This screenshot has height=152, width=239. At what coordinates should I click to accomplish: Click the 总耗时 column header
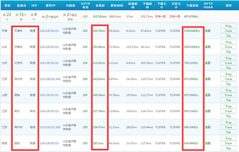[x=100, y=7]
